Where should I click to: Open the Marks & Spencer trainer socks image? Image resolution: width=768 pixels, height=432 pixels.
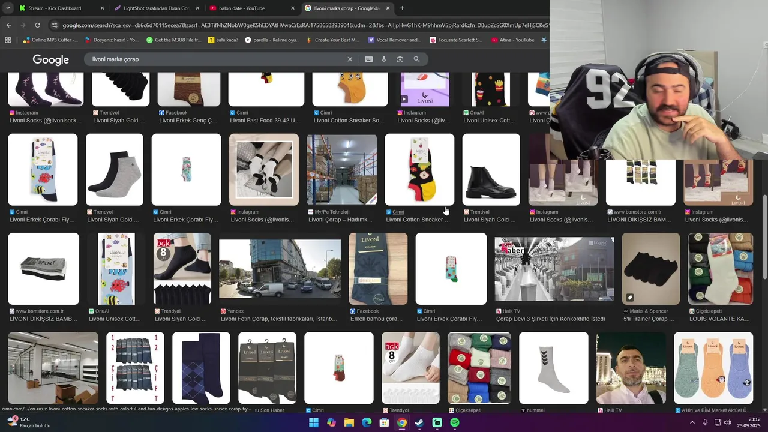(650, 269)
